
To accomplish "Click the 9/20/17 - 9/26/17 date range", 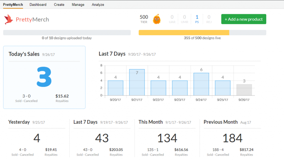I will [142, 54].
